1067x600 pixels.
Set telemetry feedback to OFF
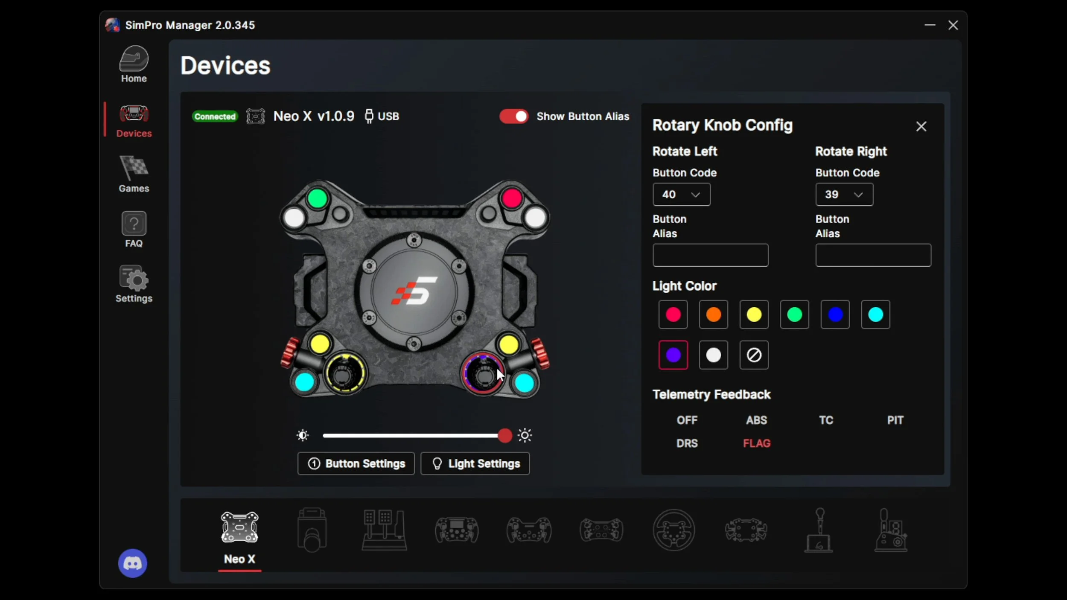[x=687, y=420]
